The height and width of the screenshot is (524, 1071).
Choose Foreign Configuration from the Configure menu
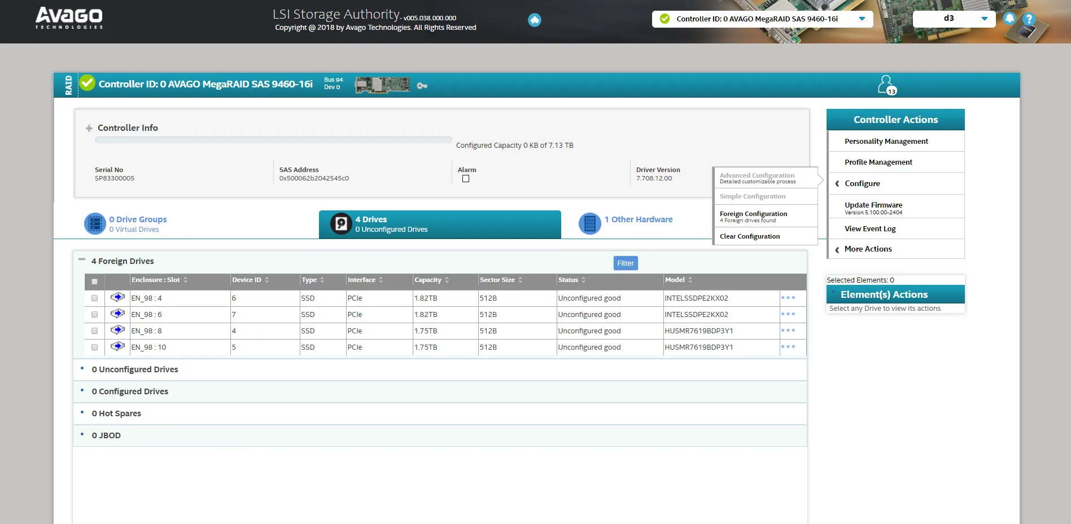coord(753,215)
